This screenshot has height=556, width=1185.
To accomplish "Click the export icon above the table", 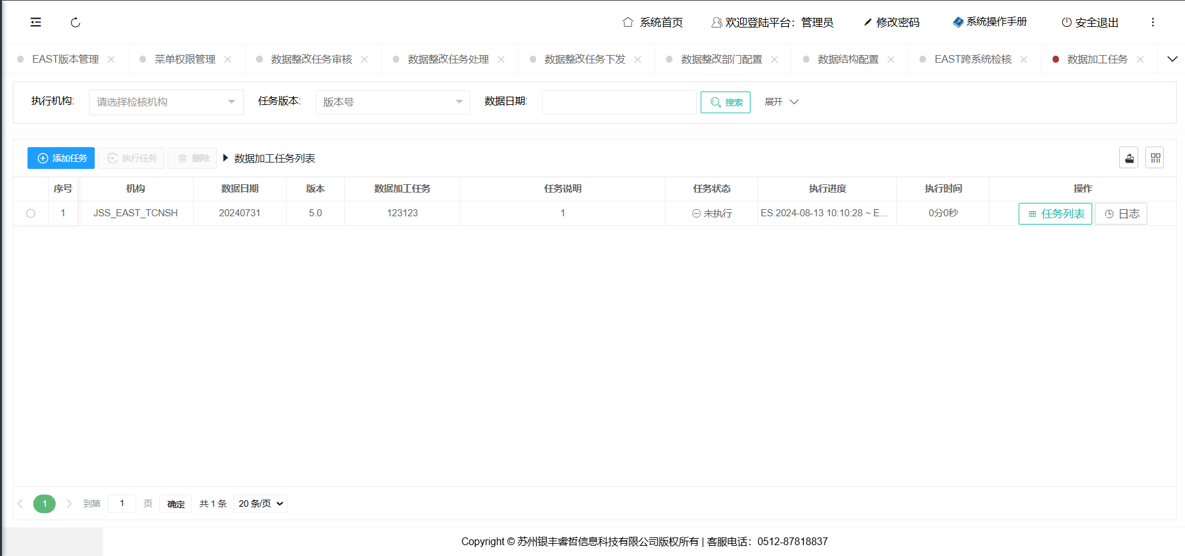I will (1129, 158).
